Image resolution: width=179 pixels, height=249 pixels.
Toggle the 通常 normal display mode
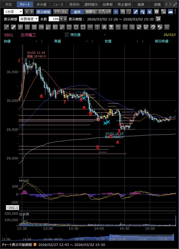[x=77, y=12]
